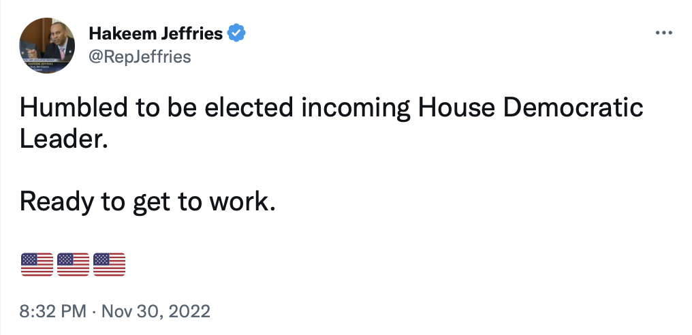The width and height of the screenshot is (692, 335).
Task: Click the "Ready to get to work." line
Action: click(147, 202)
